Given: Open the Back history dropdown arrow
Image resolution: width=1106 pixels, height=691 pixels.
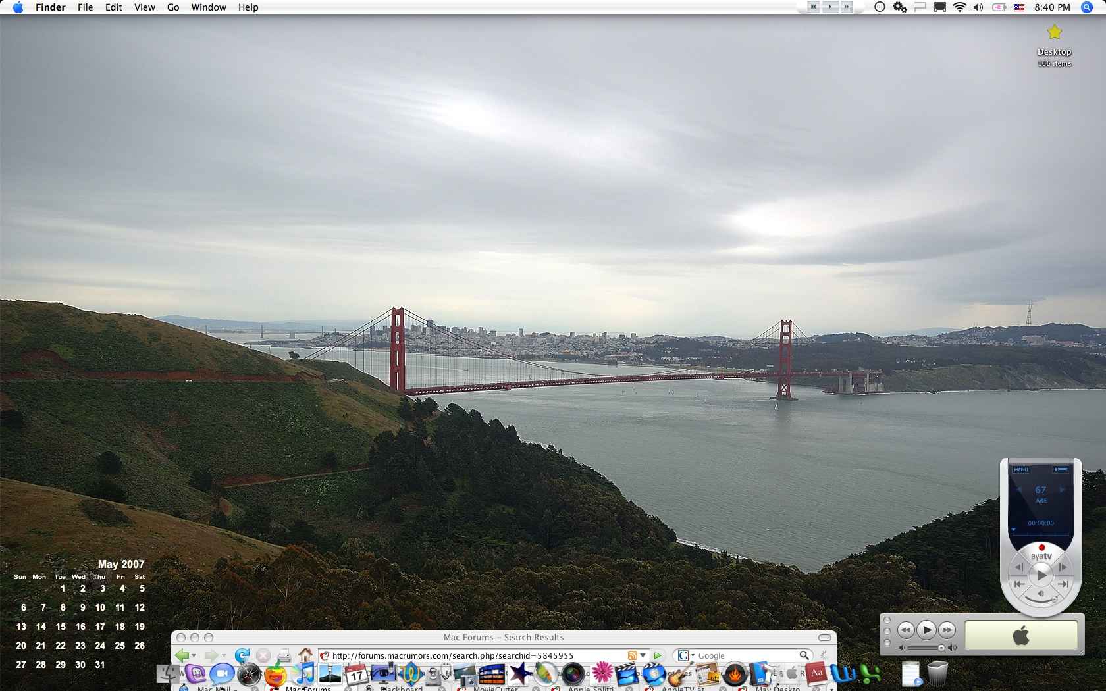Looking at the screenshot, I should [x=194, y=656].
